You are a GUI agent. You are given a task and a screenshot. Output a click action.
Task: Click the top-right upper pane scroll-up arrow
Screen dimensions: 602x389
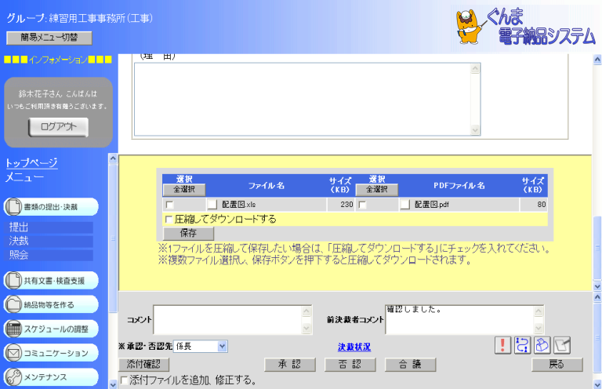[597, 60]
